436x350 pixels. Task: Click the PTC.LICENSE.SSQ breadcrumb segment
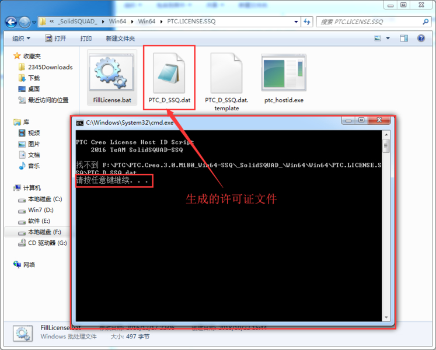point(191,22)
